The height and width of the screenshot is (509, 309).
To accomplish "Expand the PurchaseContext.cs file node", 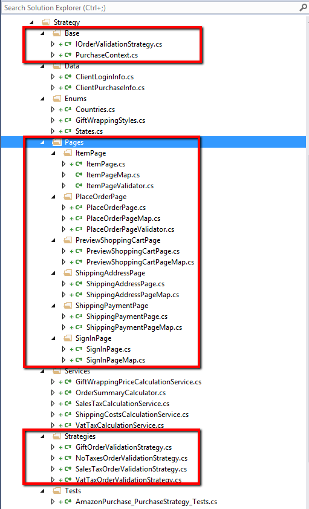I will point(53,55).
